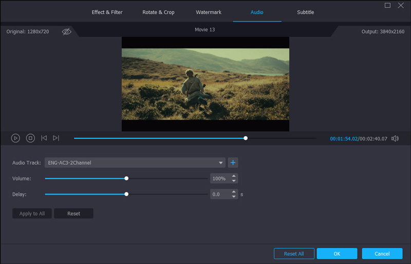This screenshot has height=264, width=411.
Task: Click the video preview thumbnail
Action: (x=205, y=84)
